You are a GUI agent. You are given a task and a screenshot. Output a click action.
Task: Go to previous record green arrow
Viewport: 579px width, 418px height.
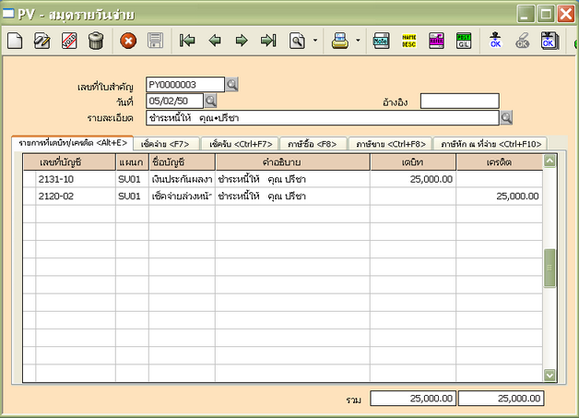pyautogui.click(x=215, y=41)
